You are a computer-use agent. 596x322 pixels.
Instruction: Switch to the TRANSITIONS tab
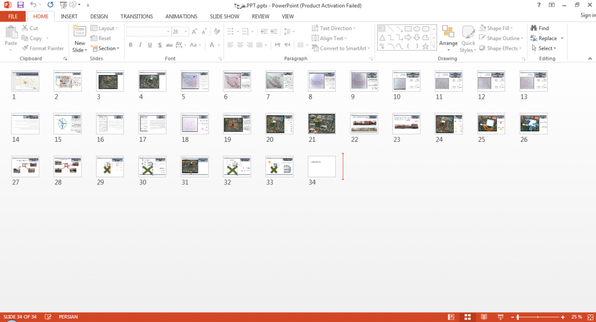pos(136,16)
